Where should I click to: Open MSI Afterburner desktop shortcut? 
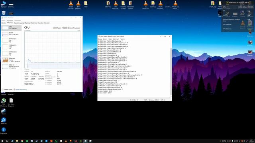[x=4, y=102]
